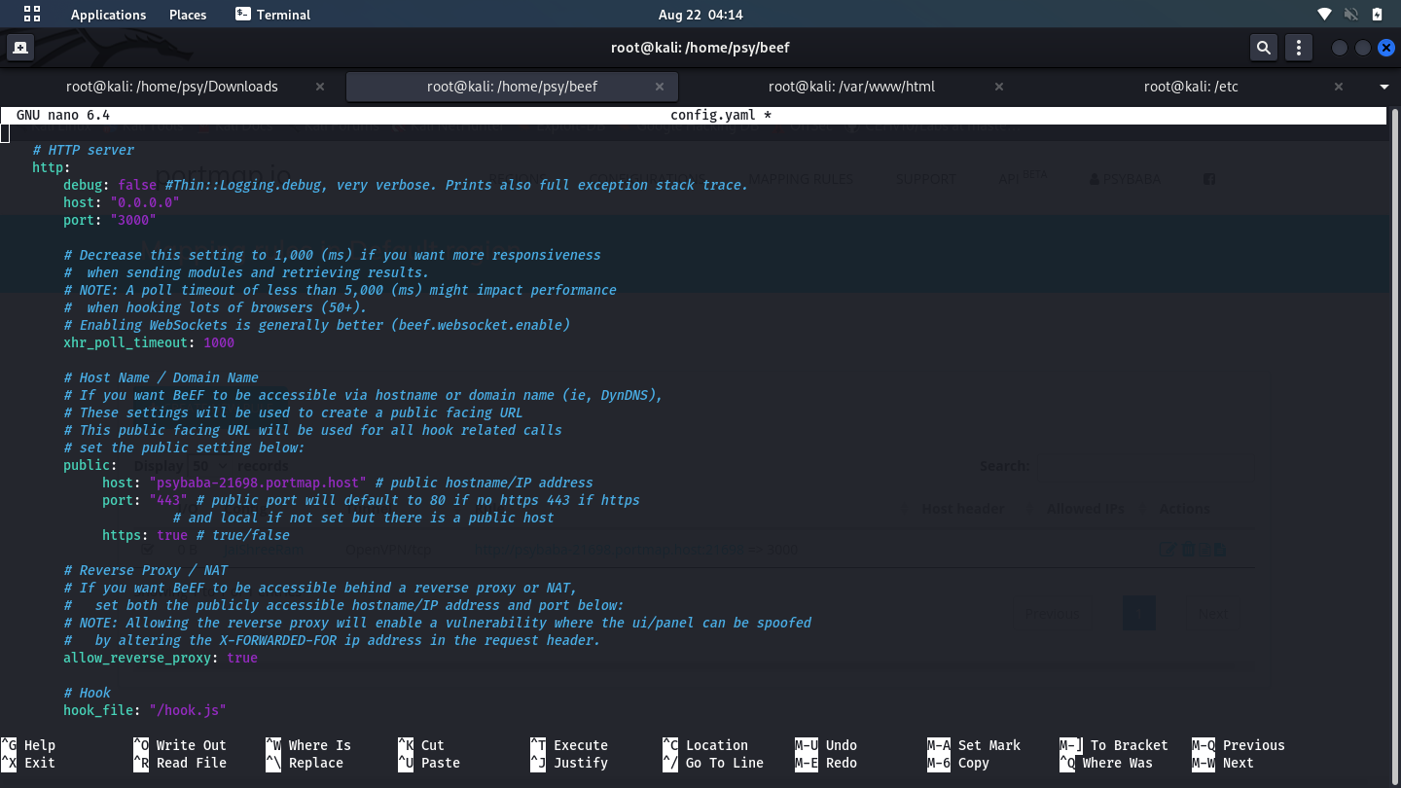Screen dimensions: 1401x788
Task: Click the battery indicator icon in the system tray
Action: (1376, 14)
